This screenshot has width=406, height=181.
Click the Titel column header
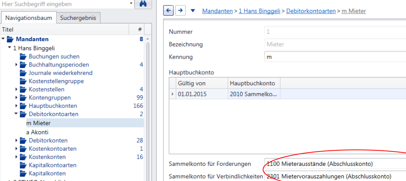pyautogui.click(x=65, y=30)
